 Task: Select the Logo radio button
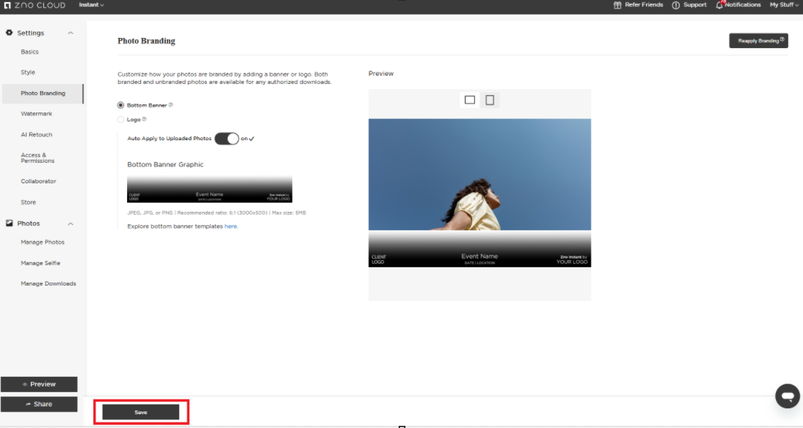(121, 119)
